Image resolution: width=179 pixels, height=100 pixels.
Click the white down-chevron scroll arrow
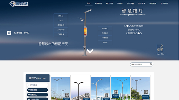(90, 51)
